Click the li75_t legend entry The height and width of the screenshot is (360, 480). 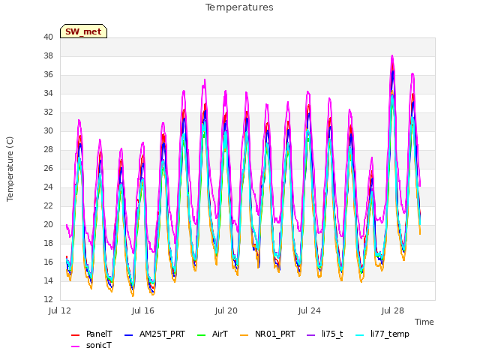325,334
